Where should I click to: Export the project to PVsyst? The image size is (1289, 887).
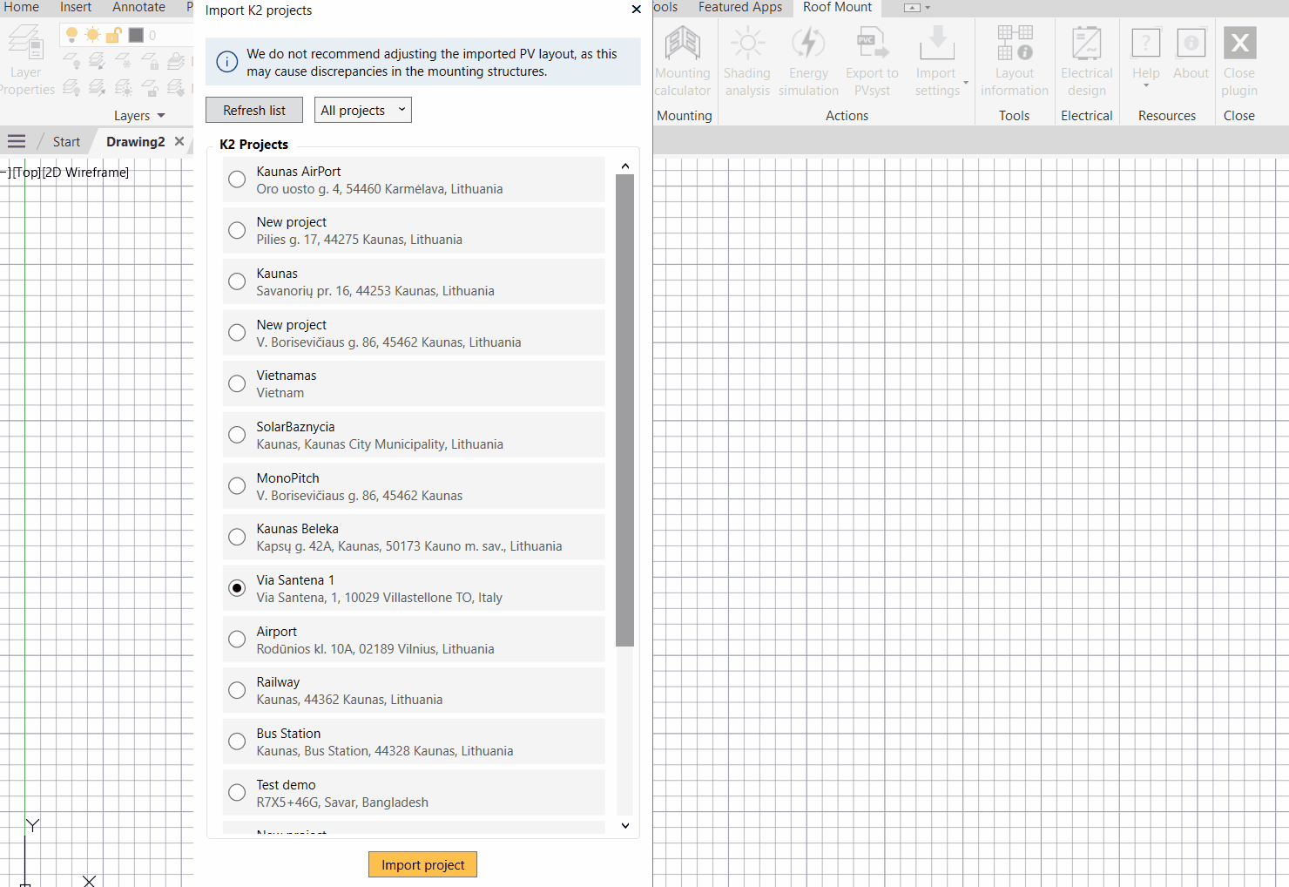click(872, 59)
